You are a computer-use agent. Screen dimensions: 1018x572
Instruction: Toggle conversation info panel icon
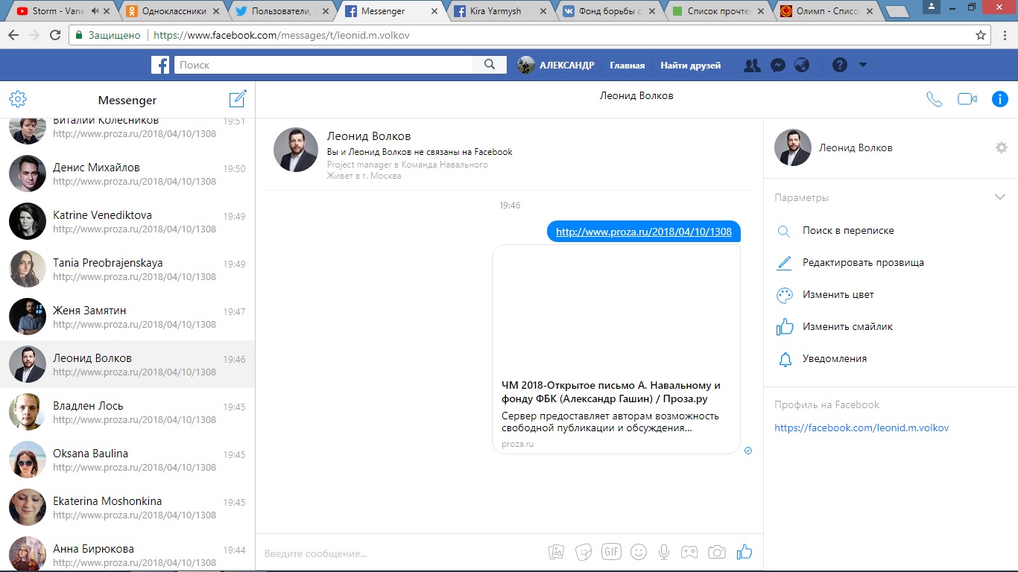[999, 99]
